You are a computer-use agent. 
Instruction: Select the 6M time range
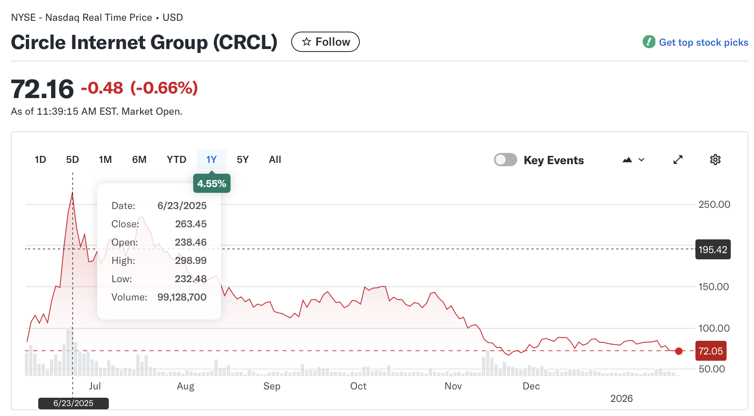[x=140, y=159]
